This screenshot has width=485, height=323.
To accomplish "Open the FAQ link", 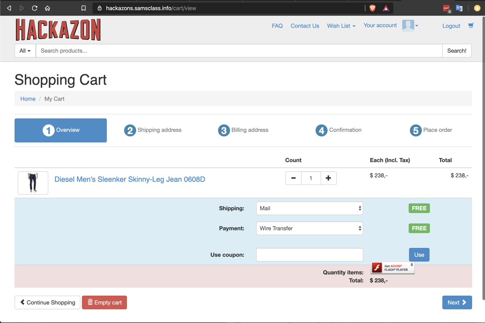I will pos(277,26).
